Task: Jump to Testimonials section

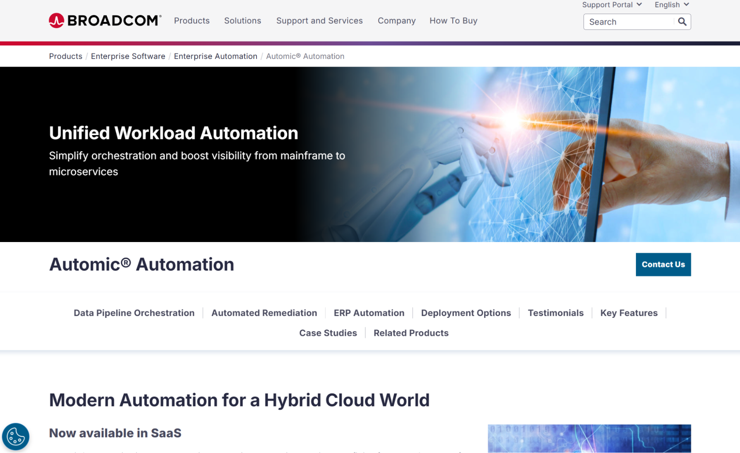Action: [x=555, y=313]
